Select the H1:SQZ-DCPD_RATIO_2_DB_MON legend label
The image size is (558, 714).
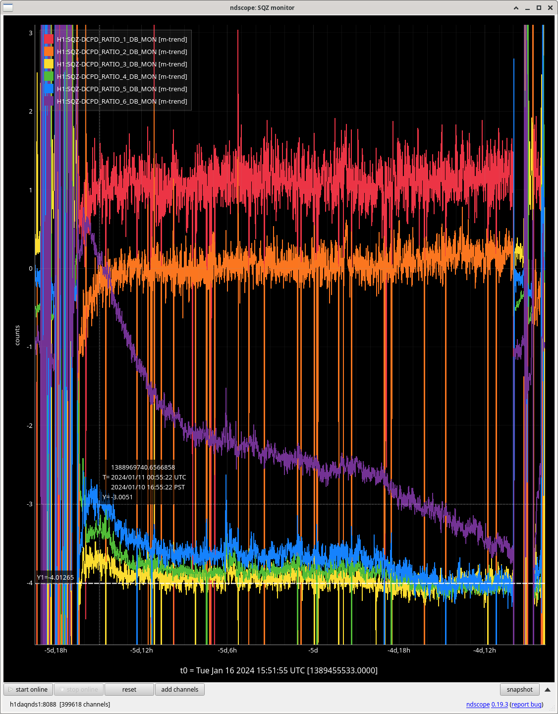(x=122, y=52)
